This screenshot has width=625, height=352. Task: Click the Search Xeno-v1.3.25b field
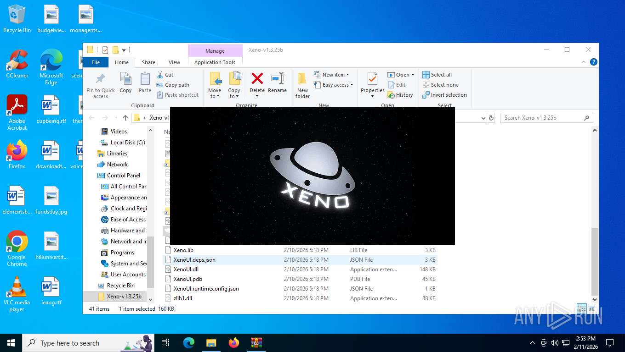click(546, 118)
